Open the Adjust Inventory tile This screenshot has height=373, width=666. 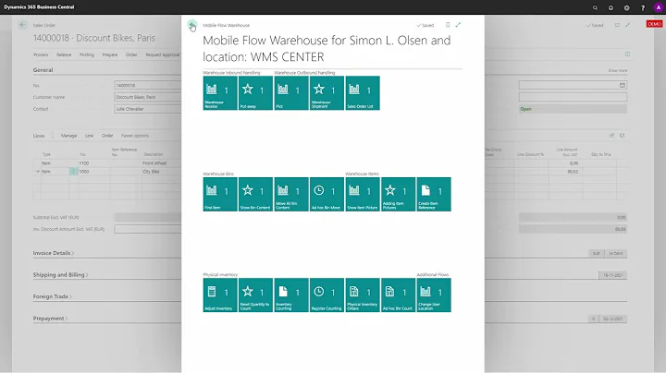(220, 295)
